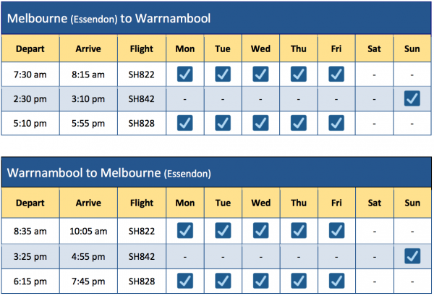This screenshot has width=434, height=296.
Task: Click the Thursday checkbox for the 7:30 am departure
Action: (x=299, y=74)
